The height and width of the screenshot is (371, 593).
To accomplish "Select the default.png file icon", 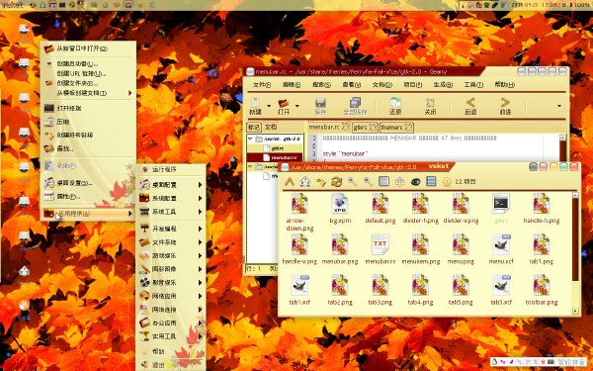I will [x=381, y=204].
